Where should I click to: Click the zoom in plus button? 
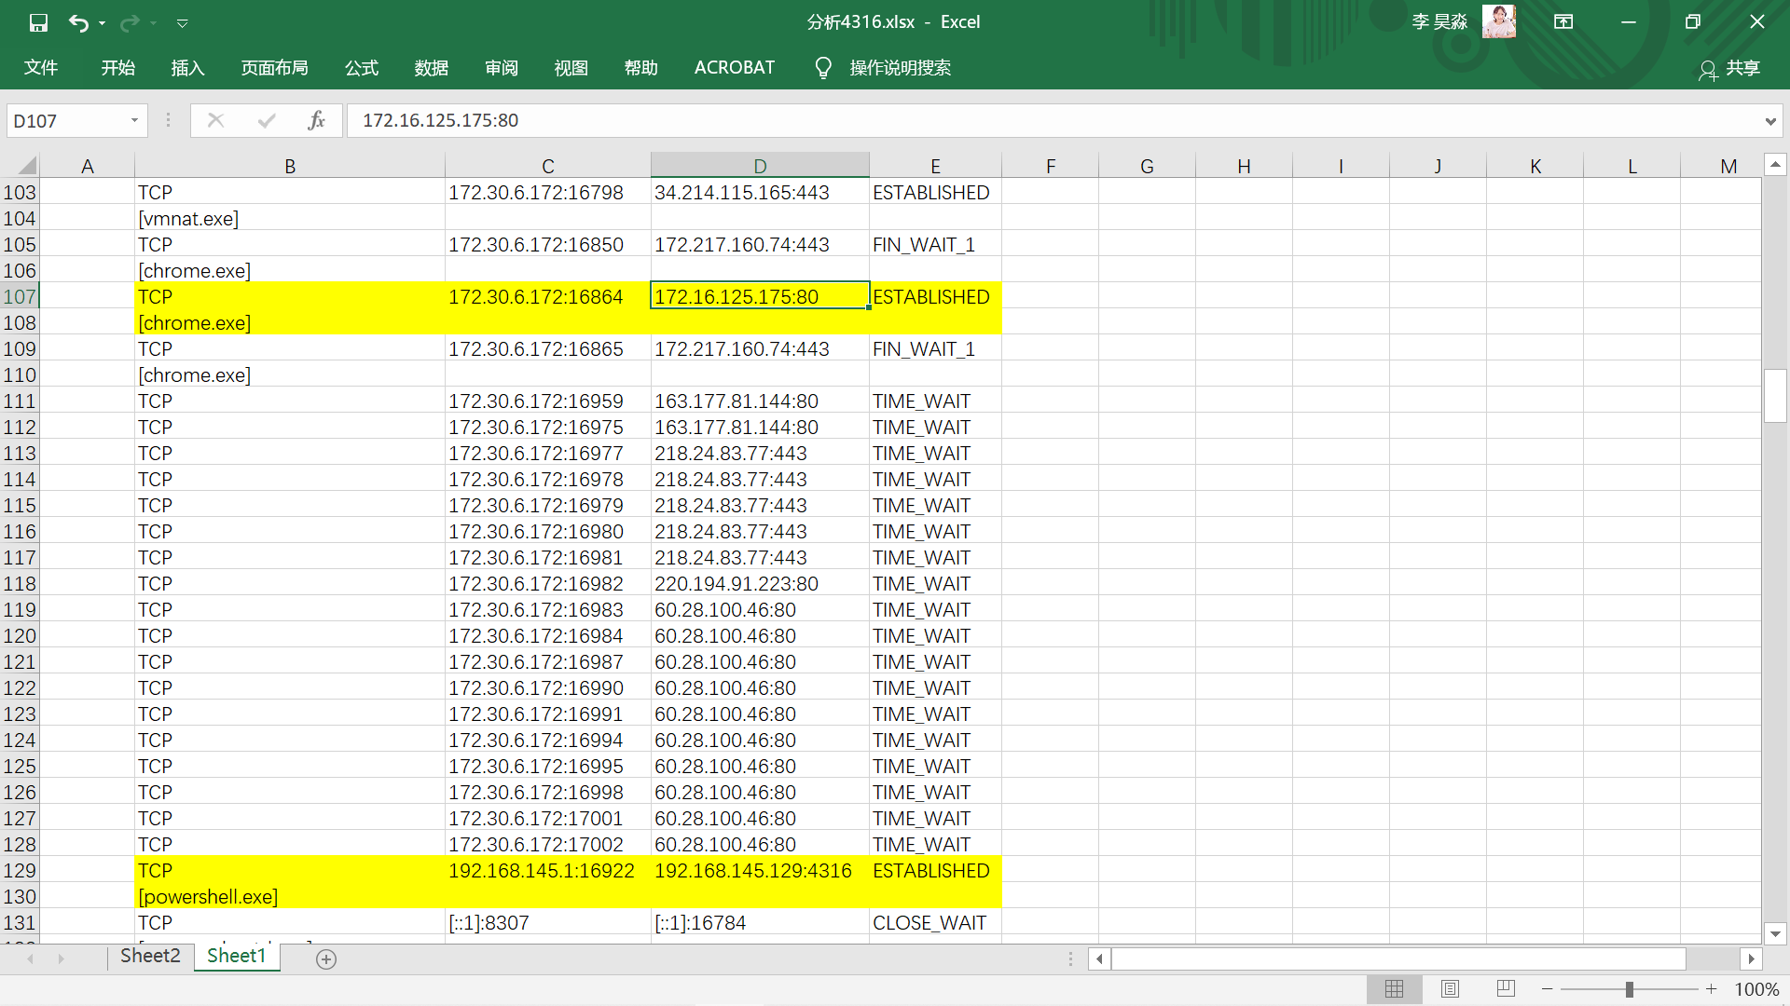click(1712, 989)
